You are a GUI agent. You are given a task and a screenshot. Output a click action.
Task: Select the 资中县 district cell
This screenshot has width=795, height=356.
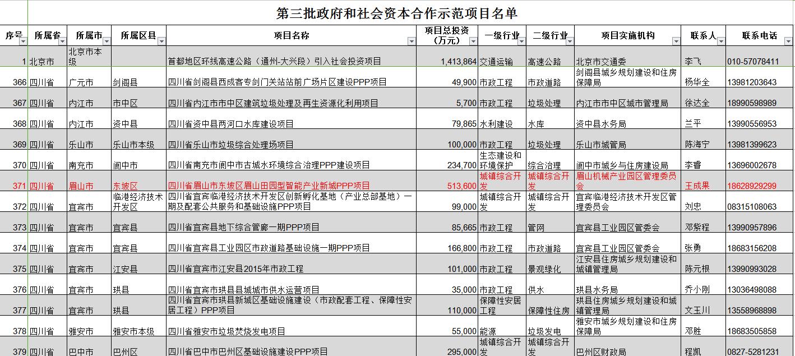(x=139, y=119)
